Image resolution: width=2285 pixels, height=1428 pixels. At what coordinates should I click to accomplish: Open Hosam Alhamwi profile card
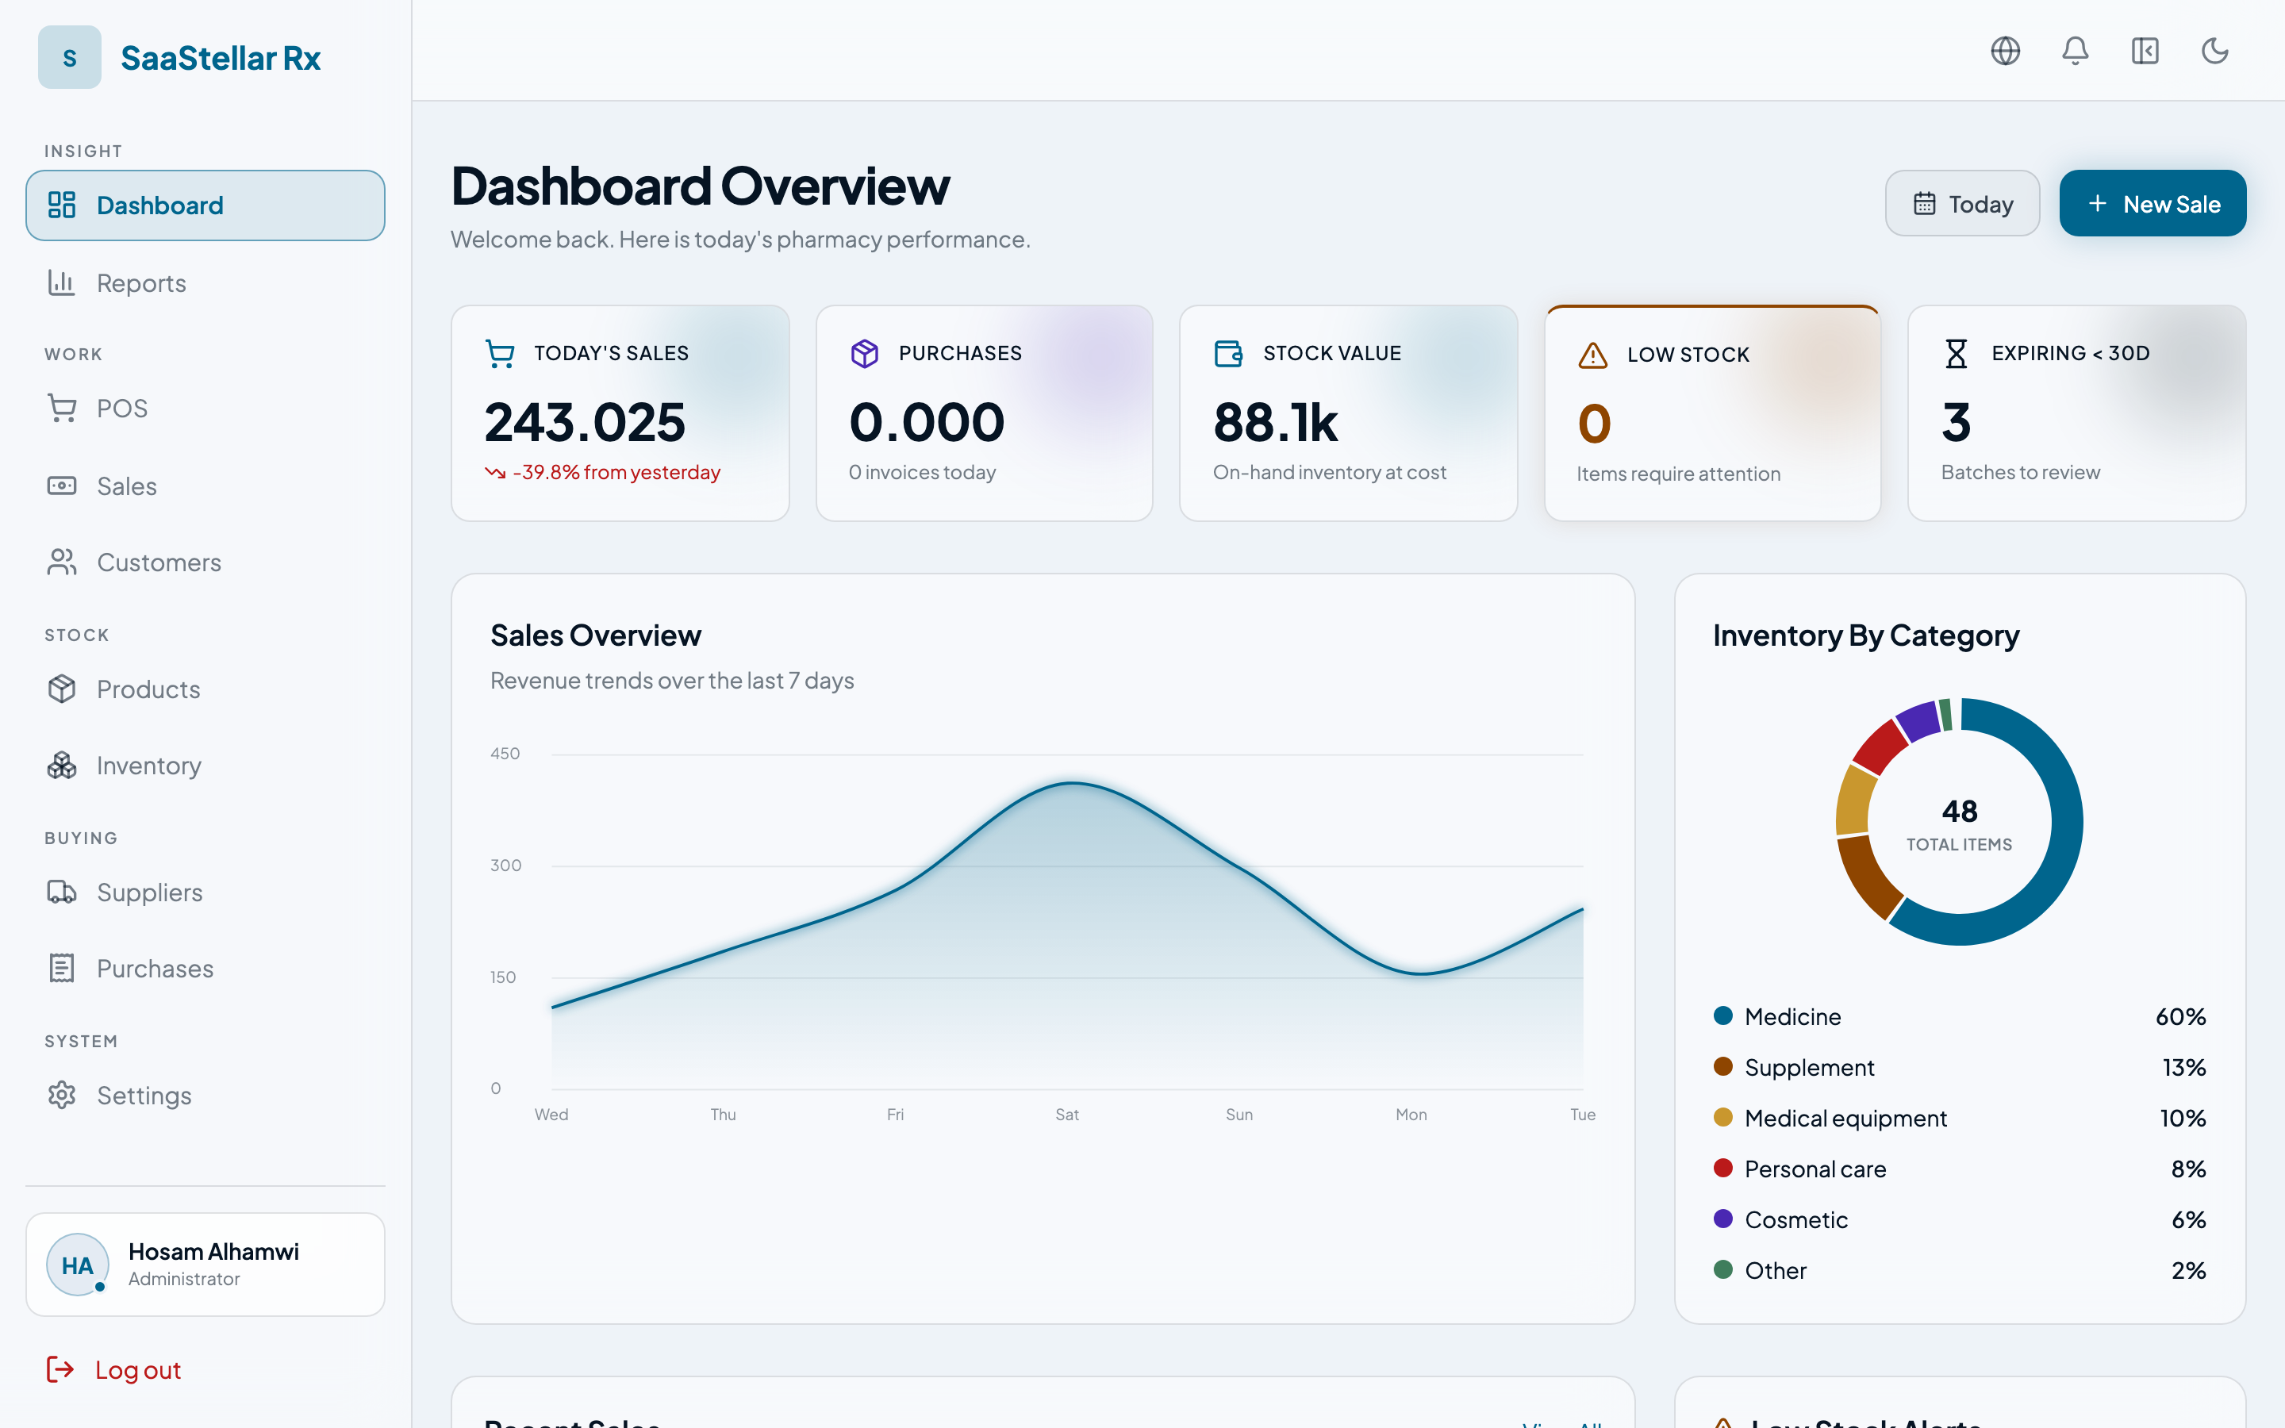pos(205,1264)
